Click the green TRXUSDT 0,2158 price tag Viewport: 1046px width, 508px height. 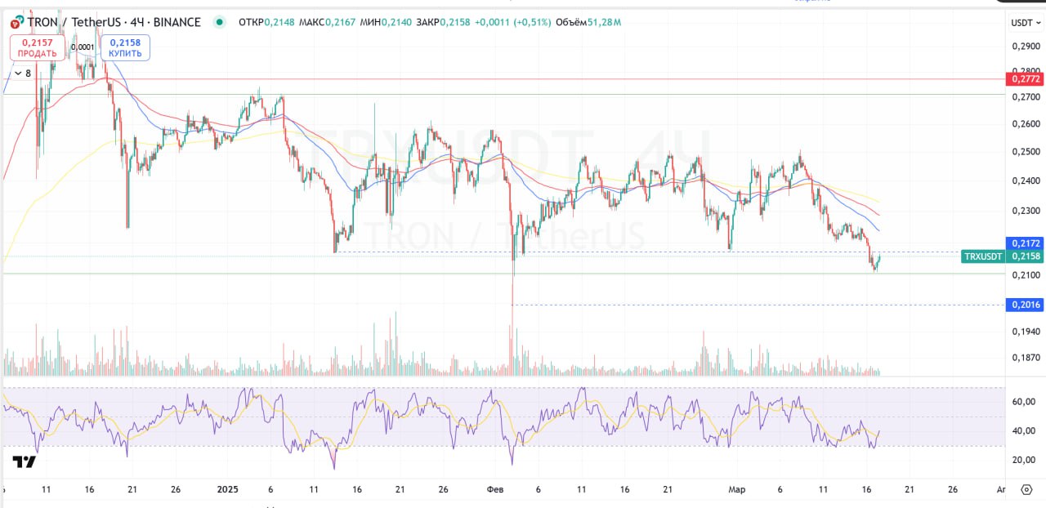pyautogui.click(x=1002, y=256)
